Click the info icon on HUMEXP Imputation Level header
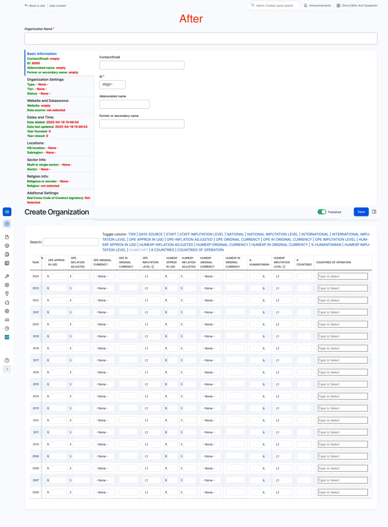 coord(284,267)
